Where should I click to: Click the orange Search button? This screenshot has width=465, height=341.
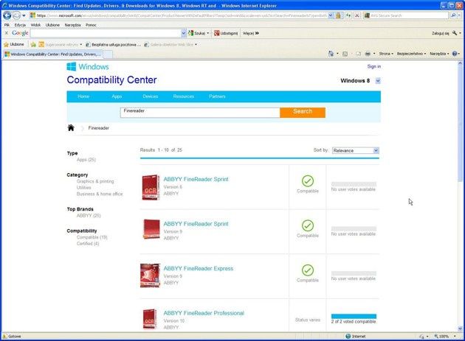tap(303, 112)
